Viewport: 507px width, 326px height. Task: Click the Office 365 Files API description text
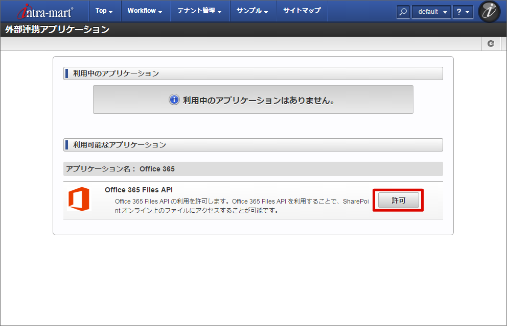pyautogui.click(x=242, y=206)
